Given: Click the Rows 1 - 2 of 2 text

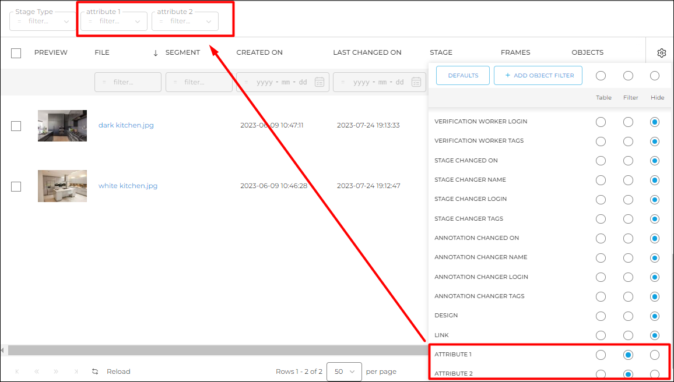Looking at the screenshot, I should [x=299, y=372].
